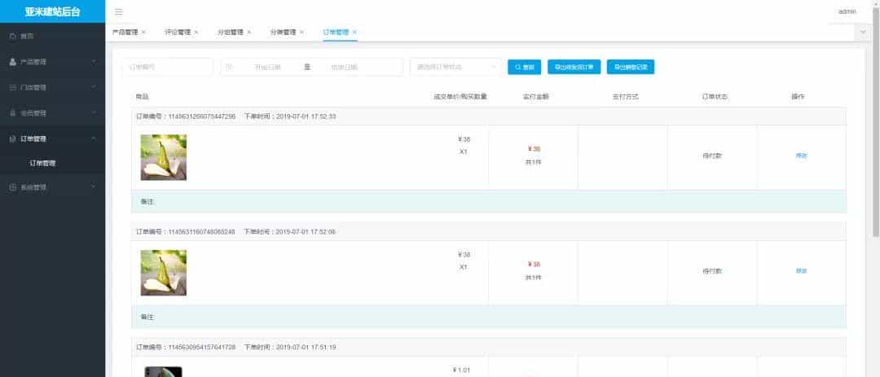The height and width of the screenshot is (377, 880).
Task: Click the home icon beside 首页
Action: 12,37
